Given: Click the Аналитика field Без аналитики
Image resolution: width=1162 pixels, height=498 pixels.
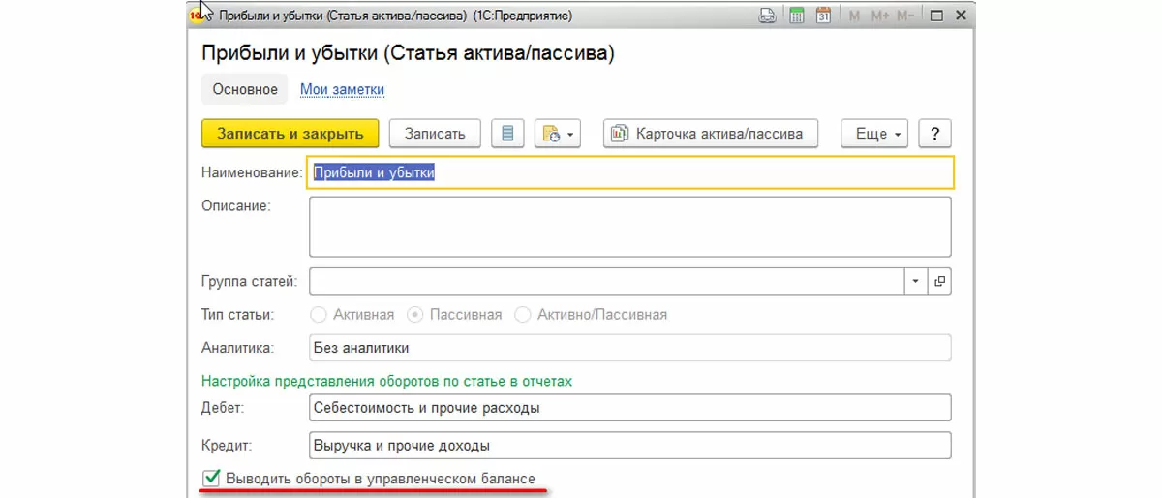Looking at the screenshot, I should coord(630,347).
